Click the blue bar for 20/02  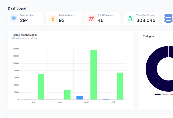coord(80,98)
